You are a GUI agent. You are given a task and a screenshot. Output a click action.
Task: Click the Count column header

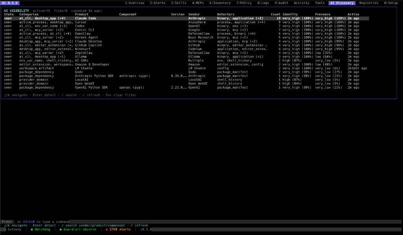pos(275,15)
